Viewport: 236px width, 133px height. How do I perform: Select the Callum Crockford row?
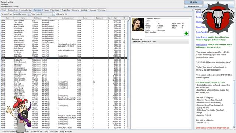click(64, 80)
